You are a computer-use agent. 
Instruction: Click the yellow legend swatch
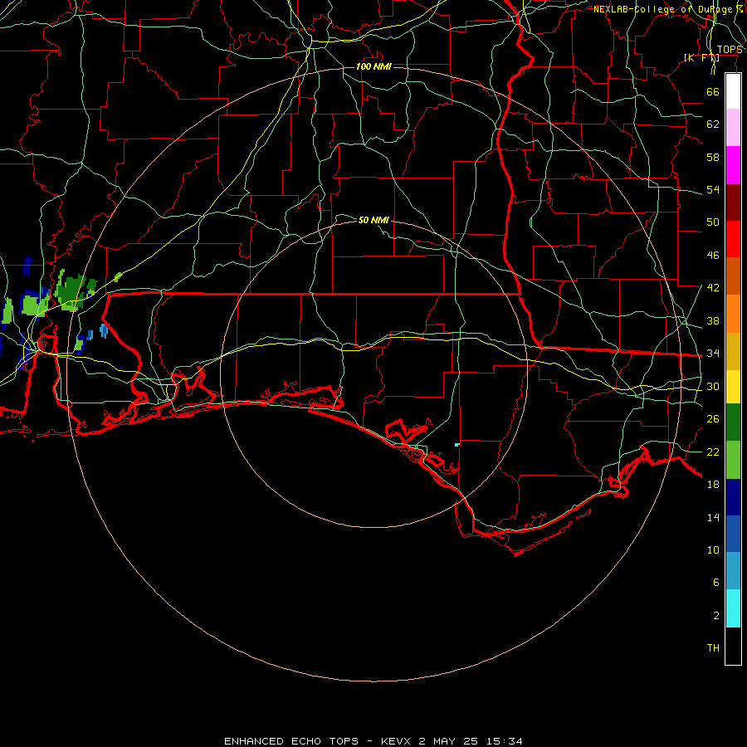point(733,387)
